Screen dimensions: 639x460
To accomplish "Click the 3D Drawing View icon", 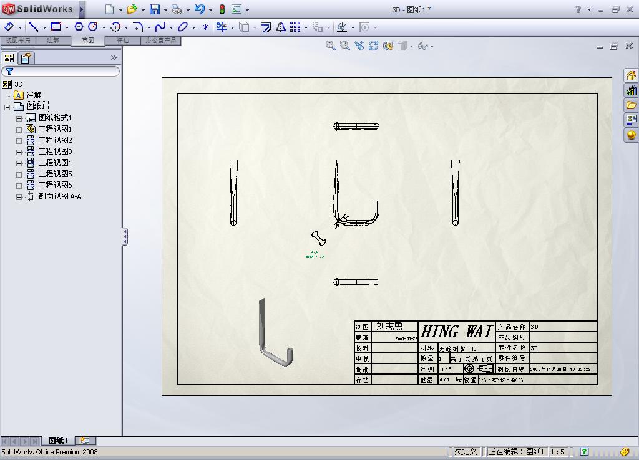I will (x=388, y=46).
